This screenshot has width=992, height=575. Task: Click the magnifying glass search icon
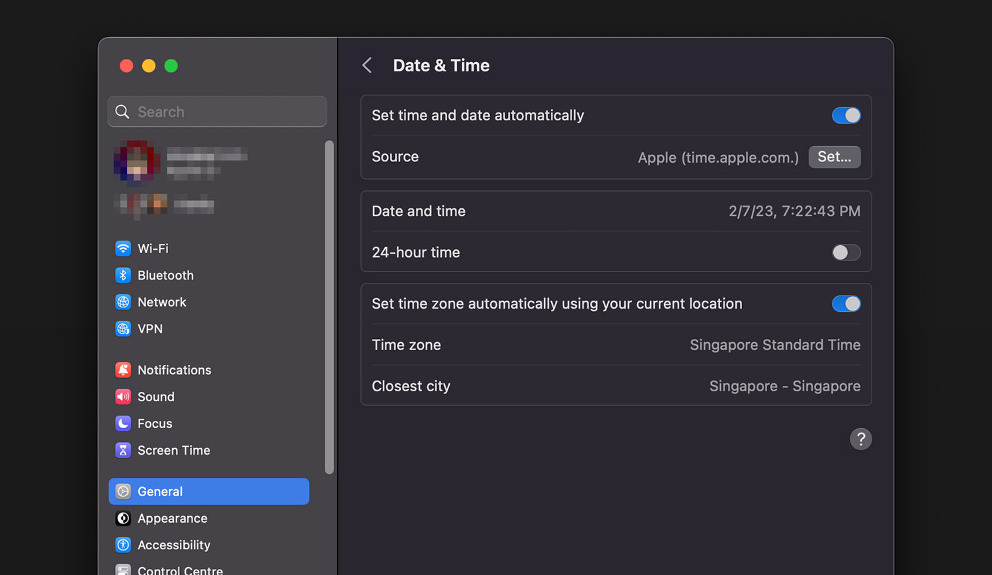122,112
